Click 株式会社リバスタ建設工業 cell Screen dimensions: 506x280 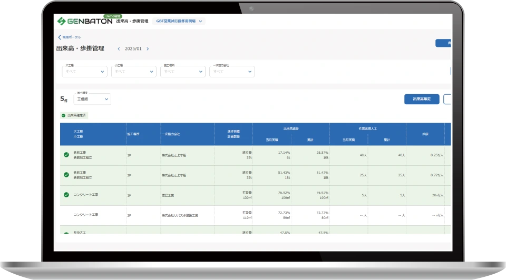click(x=180, y=216)
